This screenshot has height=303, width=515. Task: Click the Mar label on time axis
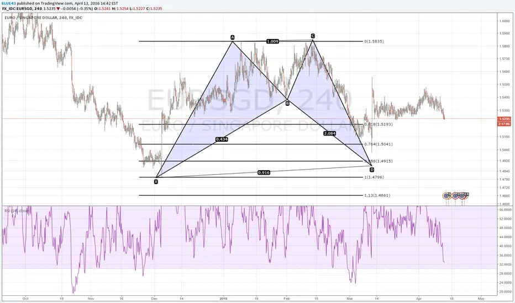349,299
